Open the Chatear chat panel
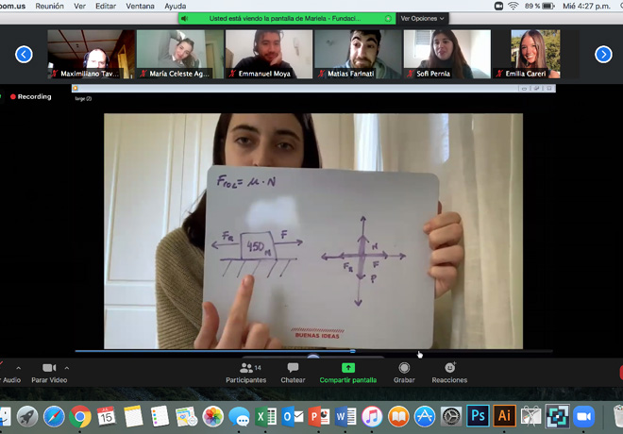Screen dimensions: 623x434 tap(293, 370)
